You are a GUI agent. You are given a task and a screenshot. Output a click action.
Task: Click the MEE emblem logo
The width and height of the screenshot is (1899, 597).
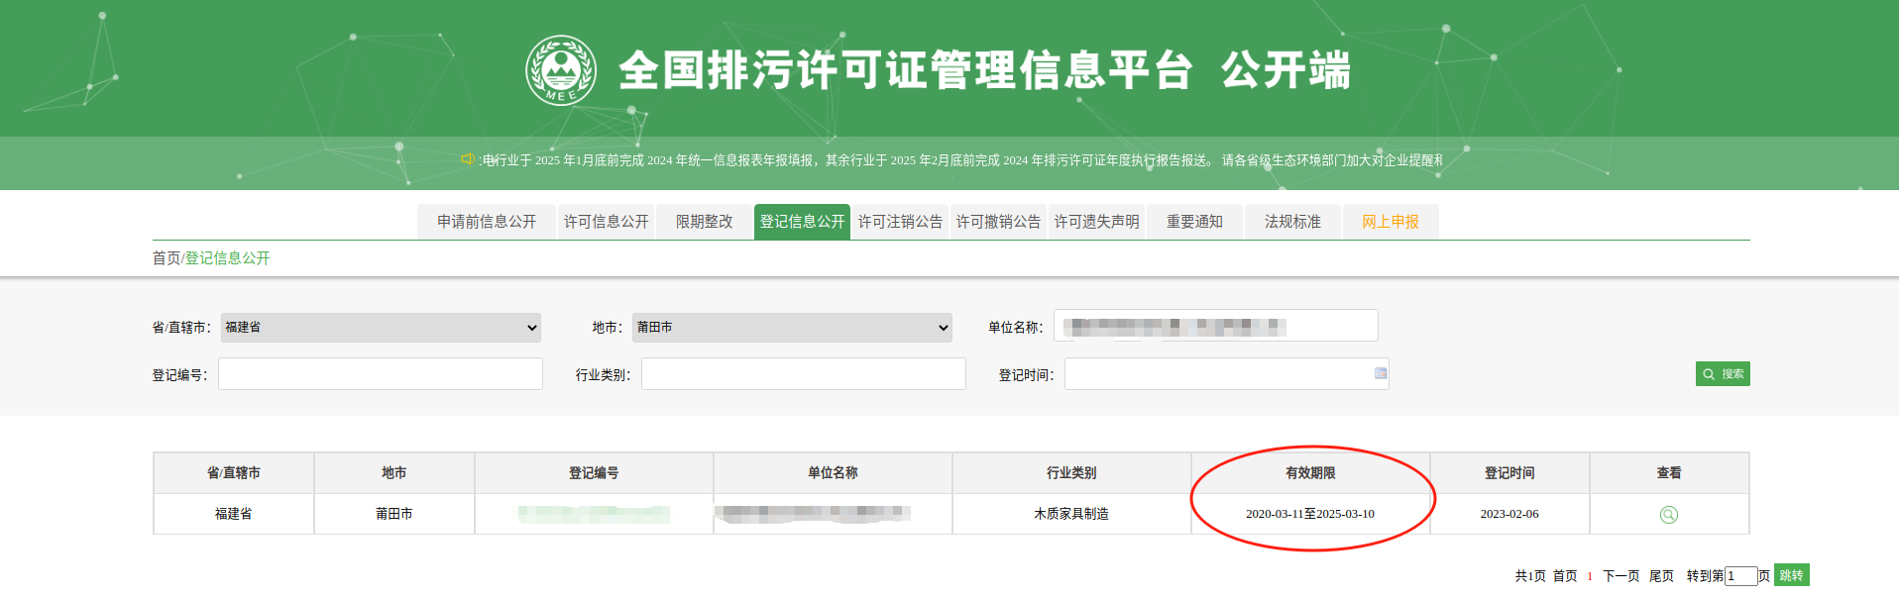pyautogui.click(x=561, y=70)
